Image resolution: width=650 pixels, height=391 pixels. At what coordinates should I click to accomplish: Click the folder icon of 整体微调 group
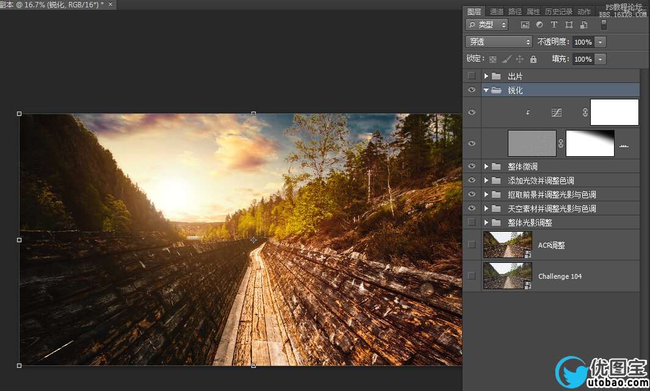[x=496, y=167]
